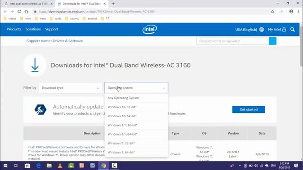Open notification center icon

(x=296, y=166)
